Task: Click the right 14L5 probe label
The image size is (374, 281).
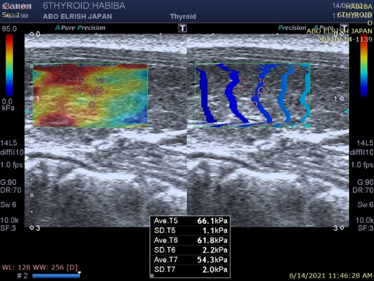Action: click(365, 143)
